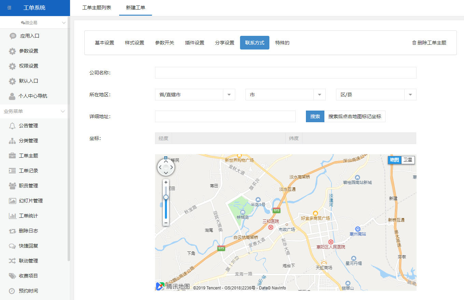
Task: Switch to the 工单主题列表 tab
Action: [97, 8]
